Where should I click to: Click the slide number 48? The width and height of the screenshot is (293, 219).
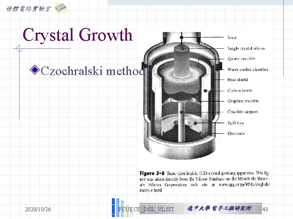pyautogui.click(x=265, y=209)
